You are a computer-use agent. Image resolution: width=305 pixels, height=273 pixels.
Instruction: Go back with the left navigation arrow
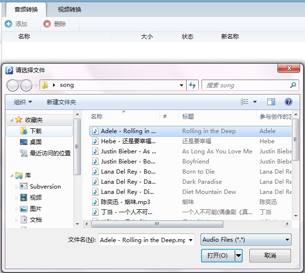(x=13, y=85)
